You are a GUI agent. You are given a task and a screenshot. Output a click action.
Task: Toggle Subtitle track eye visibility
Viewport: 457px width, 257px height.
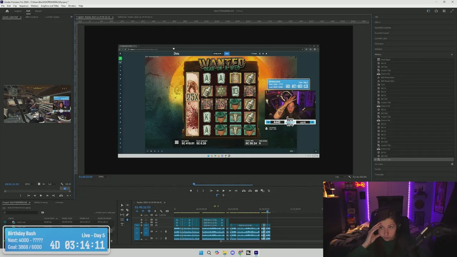click(156, 215)
